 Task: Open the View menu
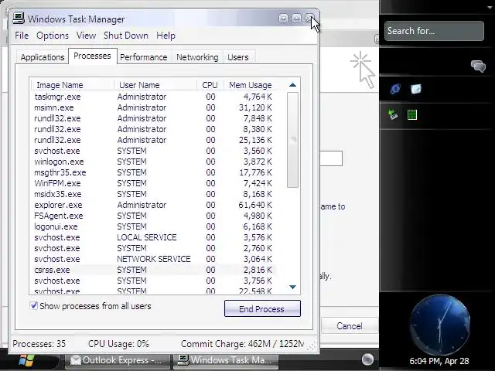(x=86, y=36)
